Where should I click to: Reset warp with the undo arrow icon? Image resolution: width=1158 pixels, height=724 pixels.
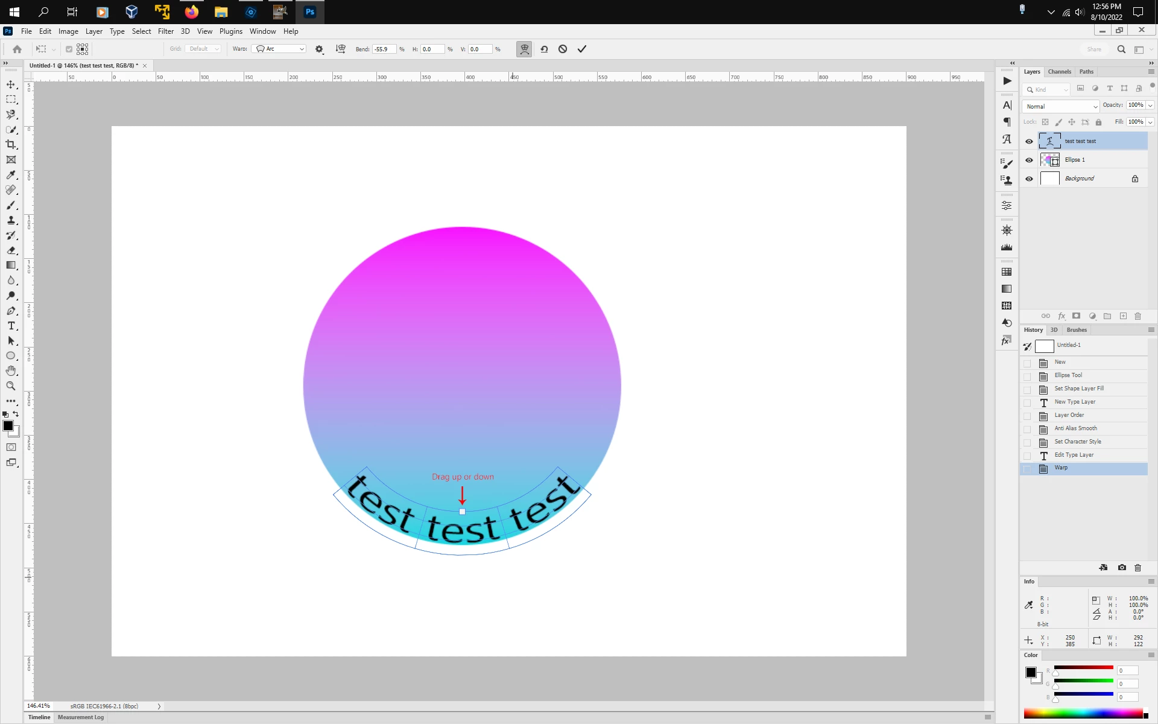tap(544, 49)
